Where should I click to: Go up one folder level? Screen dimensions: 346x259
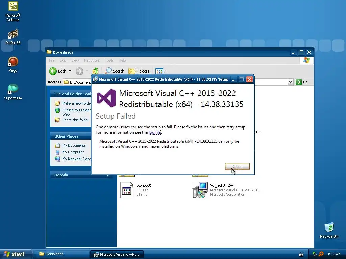pyautogui.click(x=96, y=71)
